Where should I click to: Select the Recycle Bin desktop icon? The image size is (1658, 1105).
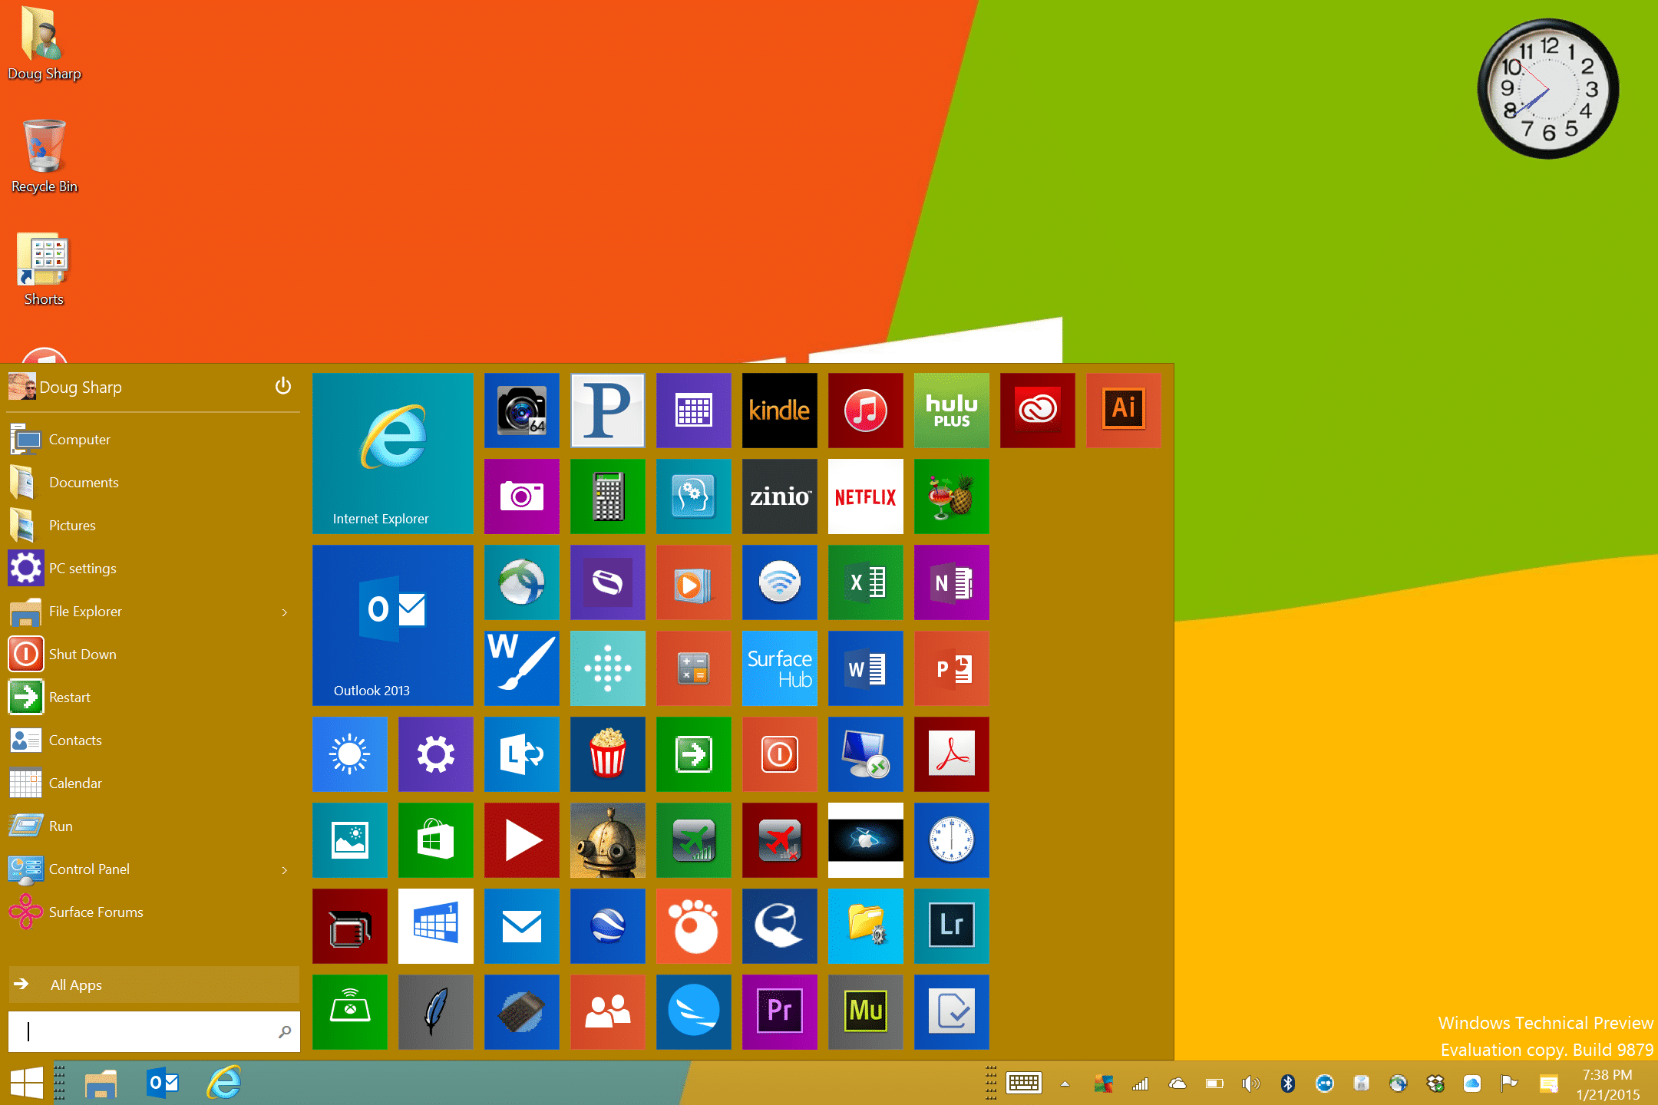tap(44, 157)
